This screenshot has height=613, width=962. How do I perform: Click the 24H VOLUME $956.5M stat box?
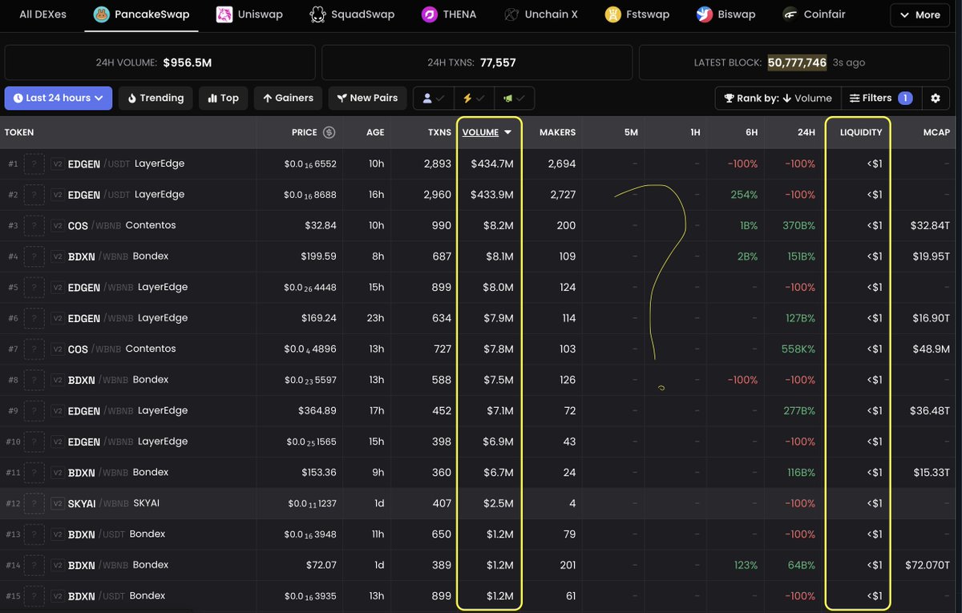point(160,63)
